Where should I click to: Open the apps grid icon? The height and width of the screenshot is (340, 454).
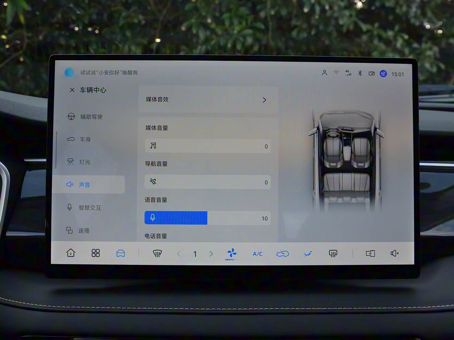(96, 253)
